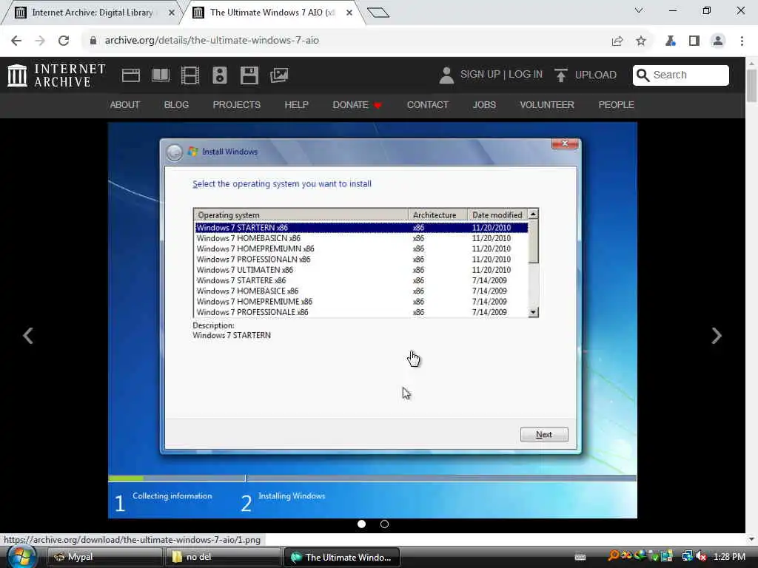
Task: Toggle the browser side panel icon
Action: [x=694, y=41]
